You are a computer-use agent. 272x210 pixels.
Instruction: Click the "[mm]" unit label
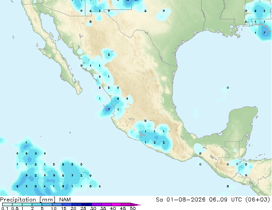(x=47, y=200)
